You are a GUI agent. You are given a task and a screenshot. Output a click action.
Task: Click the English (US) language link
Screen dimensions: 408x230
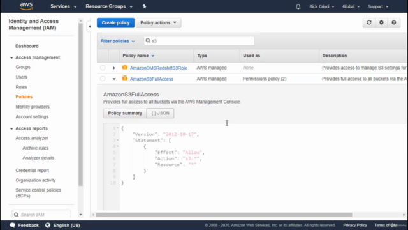tap(66, 225)
